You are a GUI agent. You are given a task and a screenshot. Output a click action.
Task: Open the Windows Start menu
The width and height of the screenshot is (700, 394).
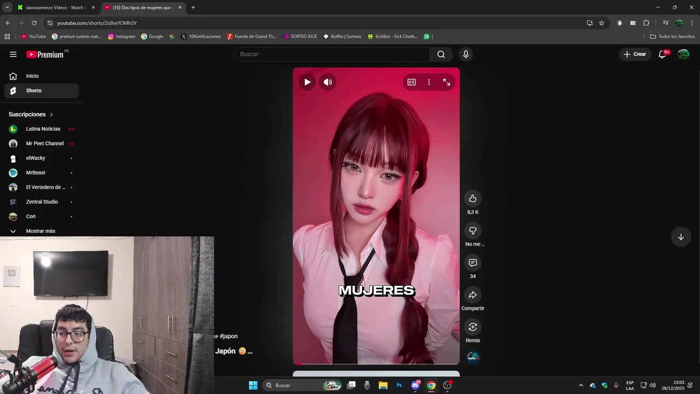(253, 385)
